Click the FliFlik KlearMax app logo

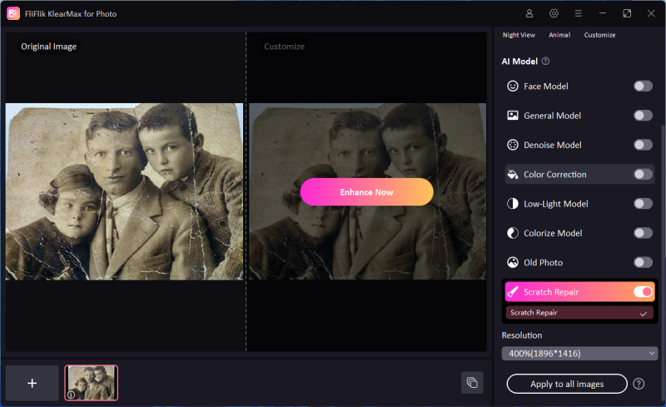coord(13,13)
